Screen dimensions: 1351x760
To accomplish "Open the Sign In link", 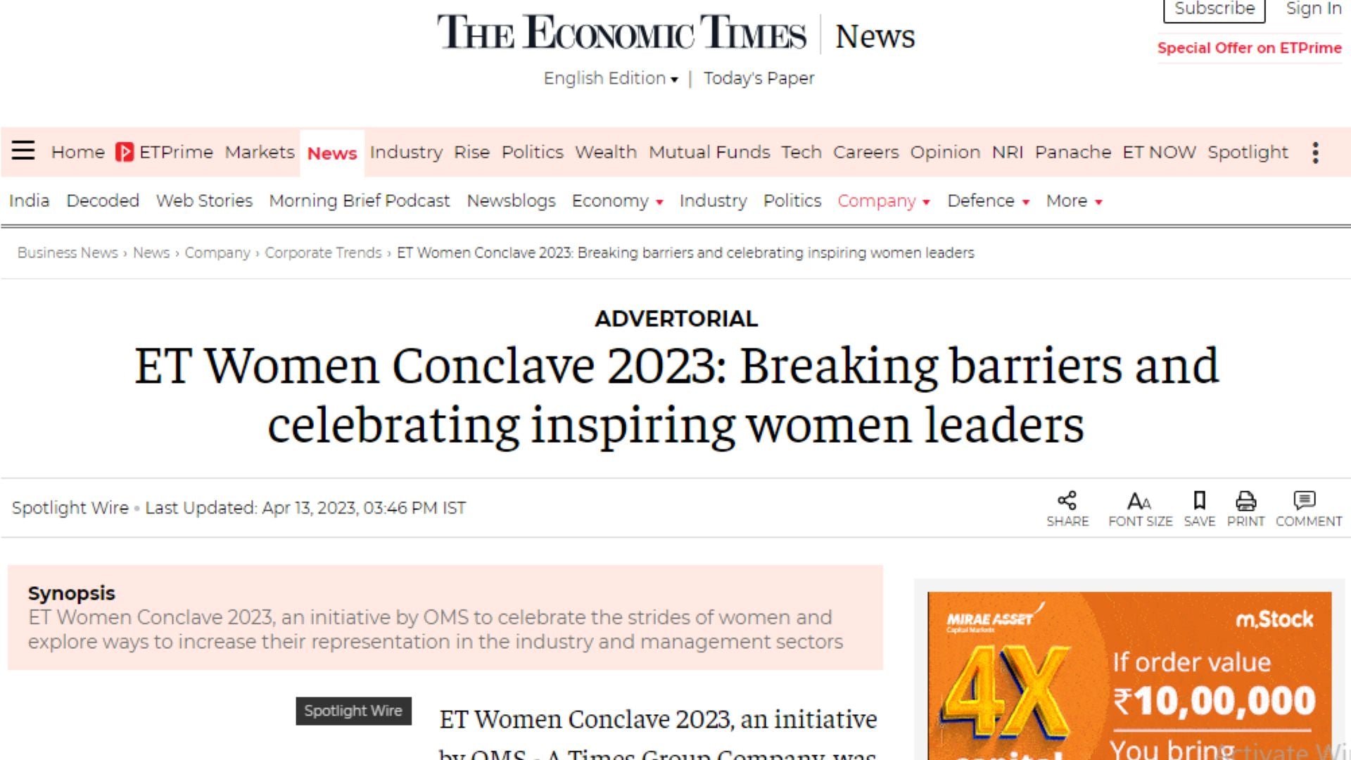I will click(1313, 9).
